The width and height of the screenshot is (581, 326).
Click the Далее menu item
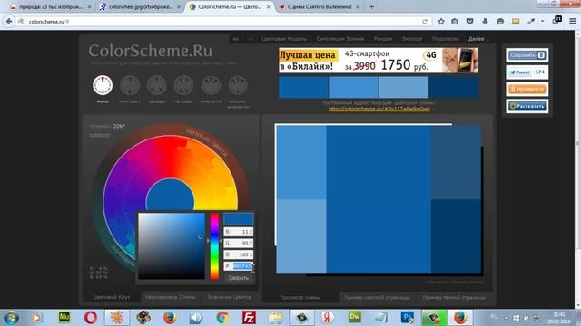[x=478, y=39]
